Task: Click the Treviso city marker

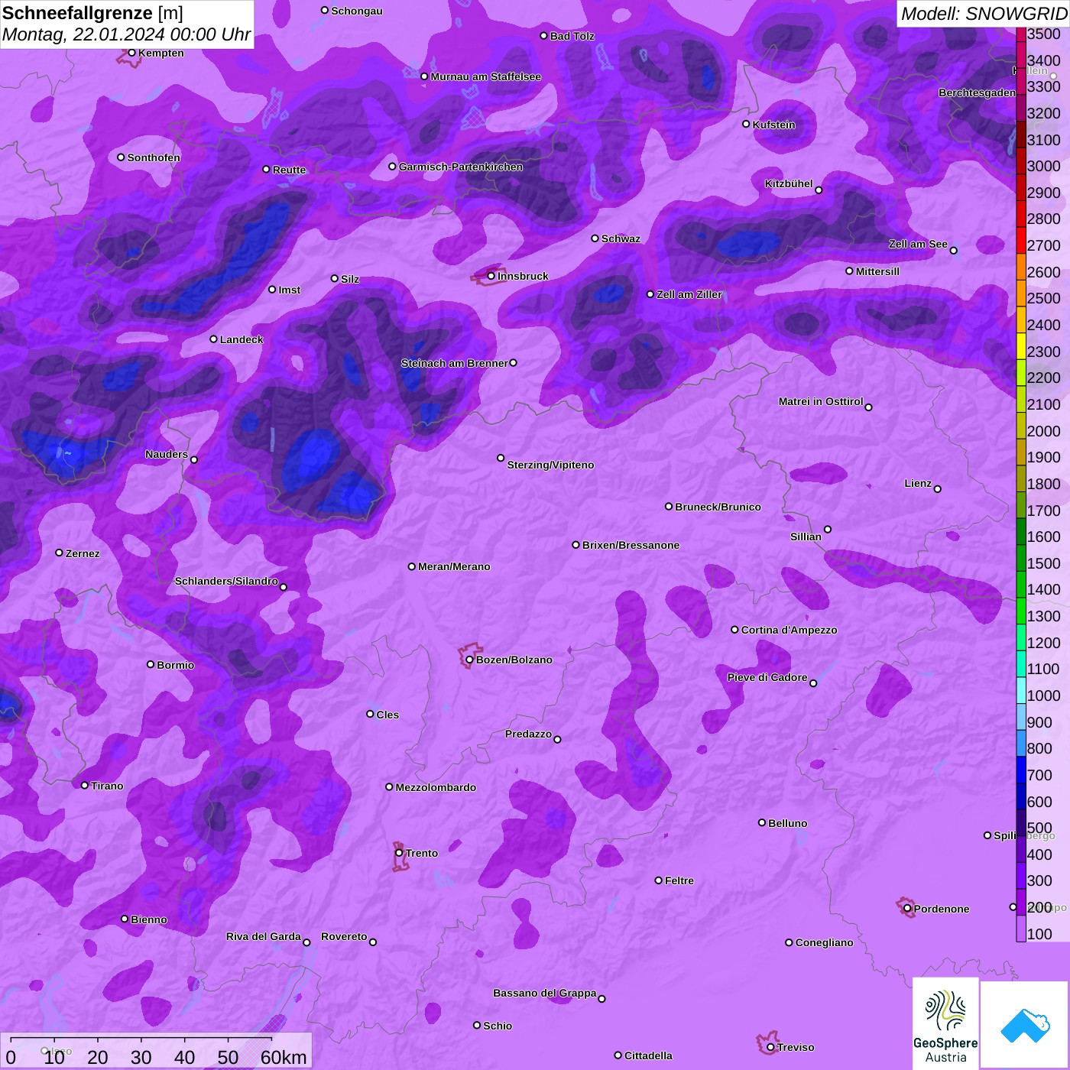Action: (770, 1047)
